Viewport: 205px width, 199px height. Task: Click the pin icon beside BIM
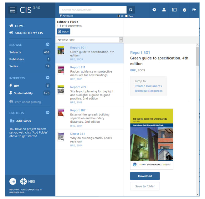click(x=11, y=86)
